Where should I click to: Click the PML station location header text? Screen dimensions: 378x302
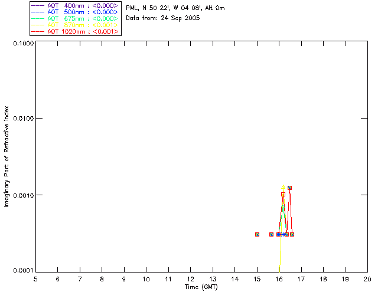pyautogui.click(x=175, y=8)
